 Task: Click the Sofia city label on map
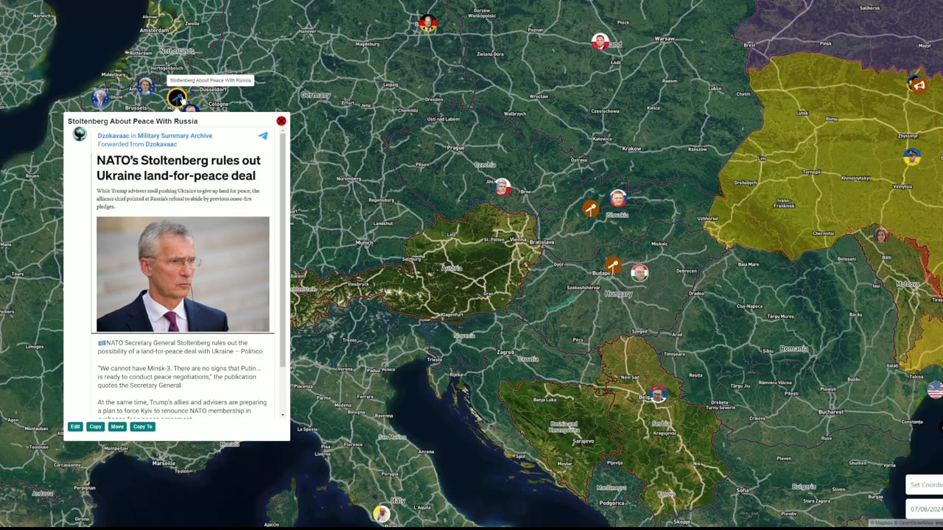coord(743,490)
